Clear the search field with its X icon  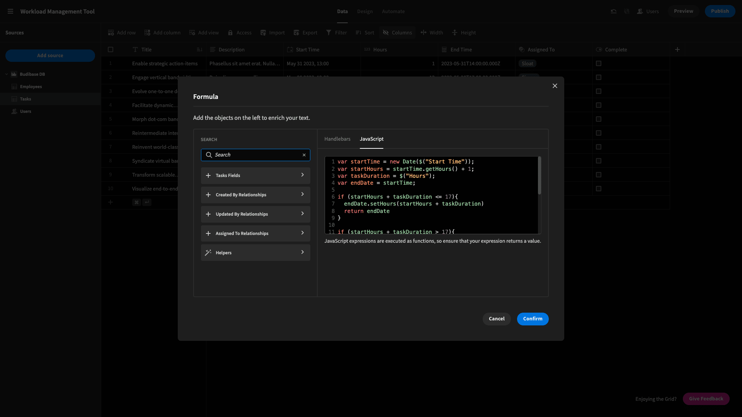coord(304,155)
